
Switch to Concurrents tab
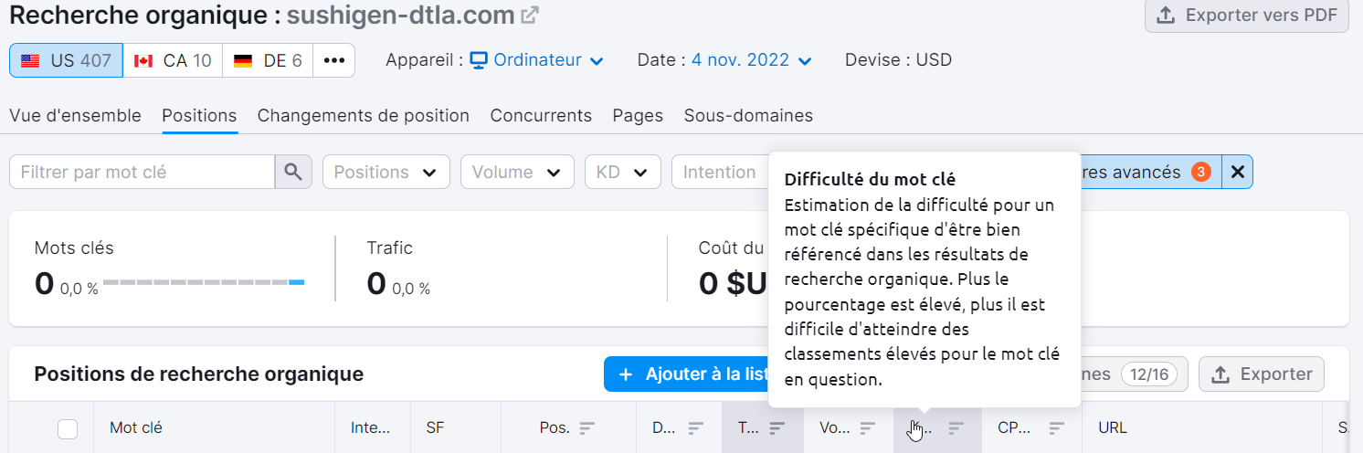[541, 116]
